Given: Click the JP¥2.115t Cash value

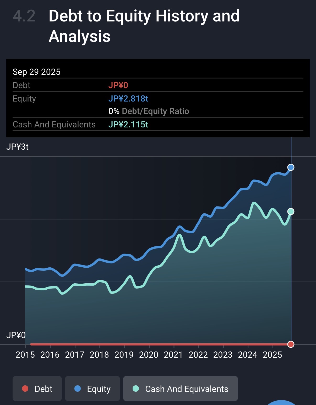Looking at the screenshot, I should [x=128, y=125].
